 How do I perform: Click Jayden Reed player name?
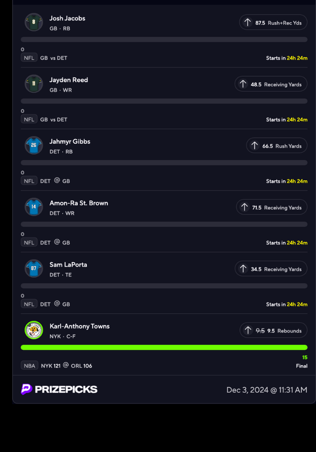tap(69, 80)
